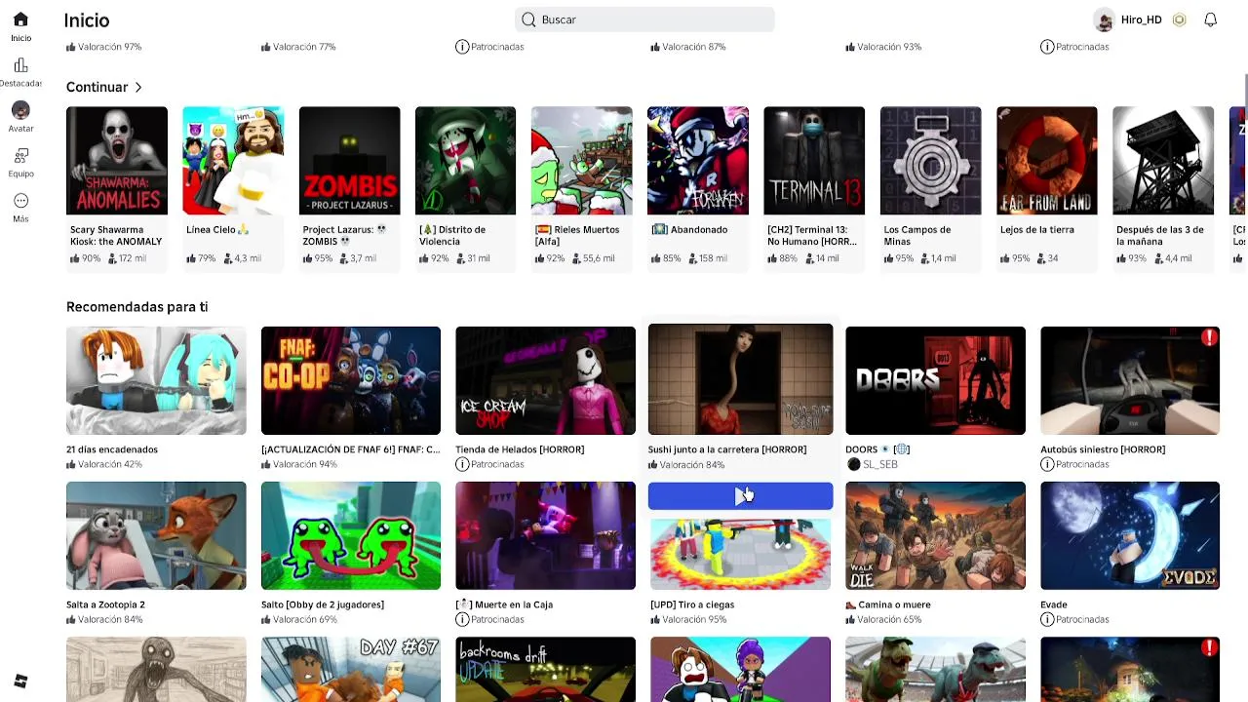Viewport: 1248px width, 702px height.
Task: Click info icon under Evade
Action: [1047, 619]
